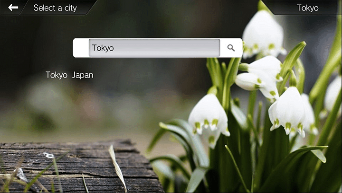Click the Select a city header title

55,8
